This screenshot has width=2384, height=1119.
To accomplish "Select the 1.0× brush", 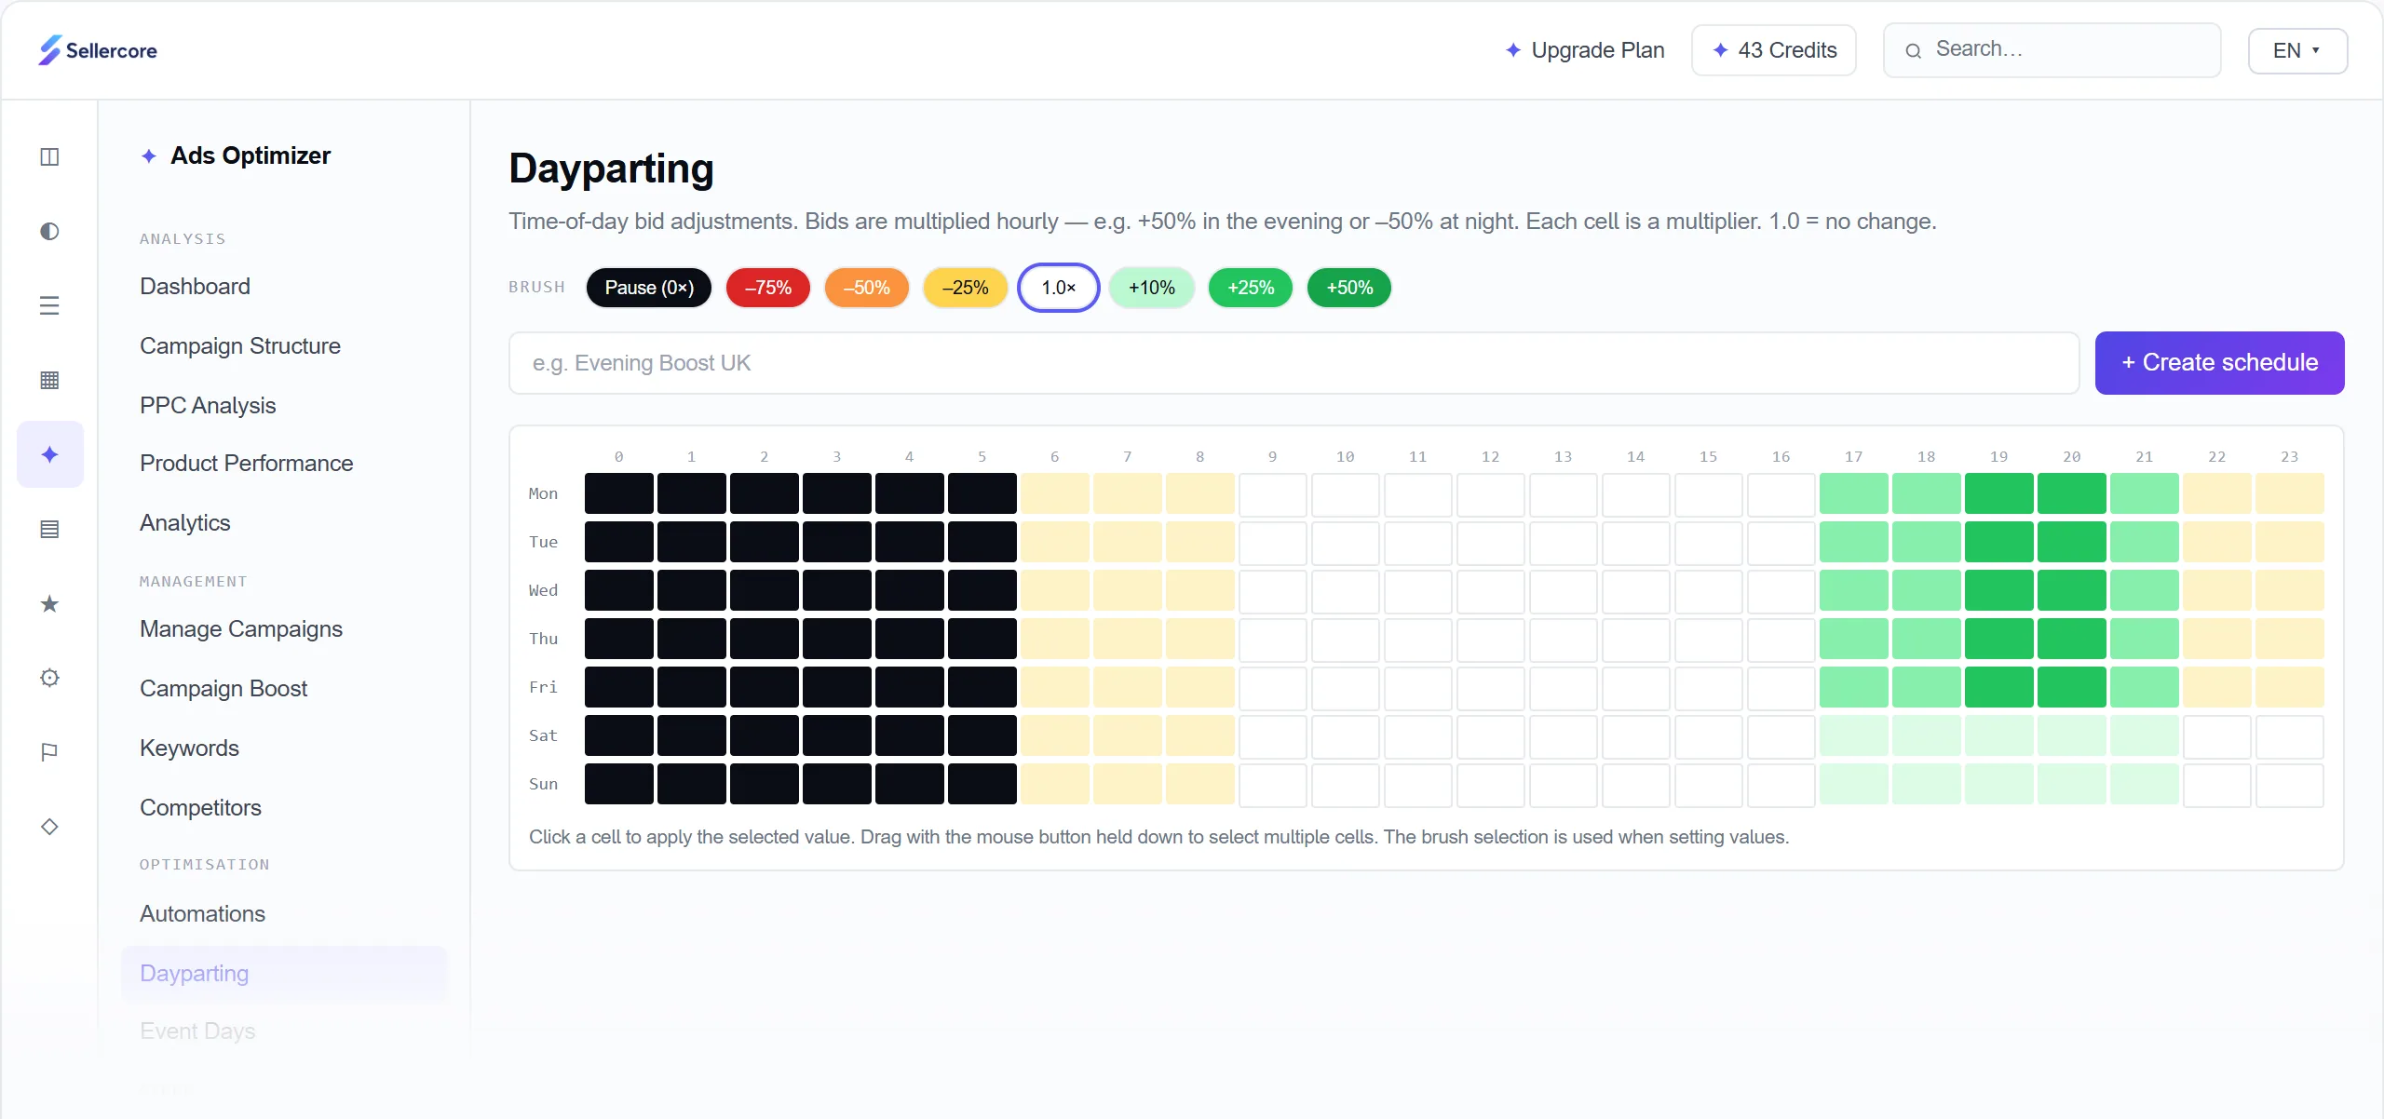I will coord(1059,288).
